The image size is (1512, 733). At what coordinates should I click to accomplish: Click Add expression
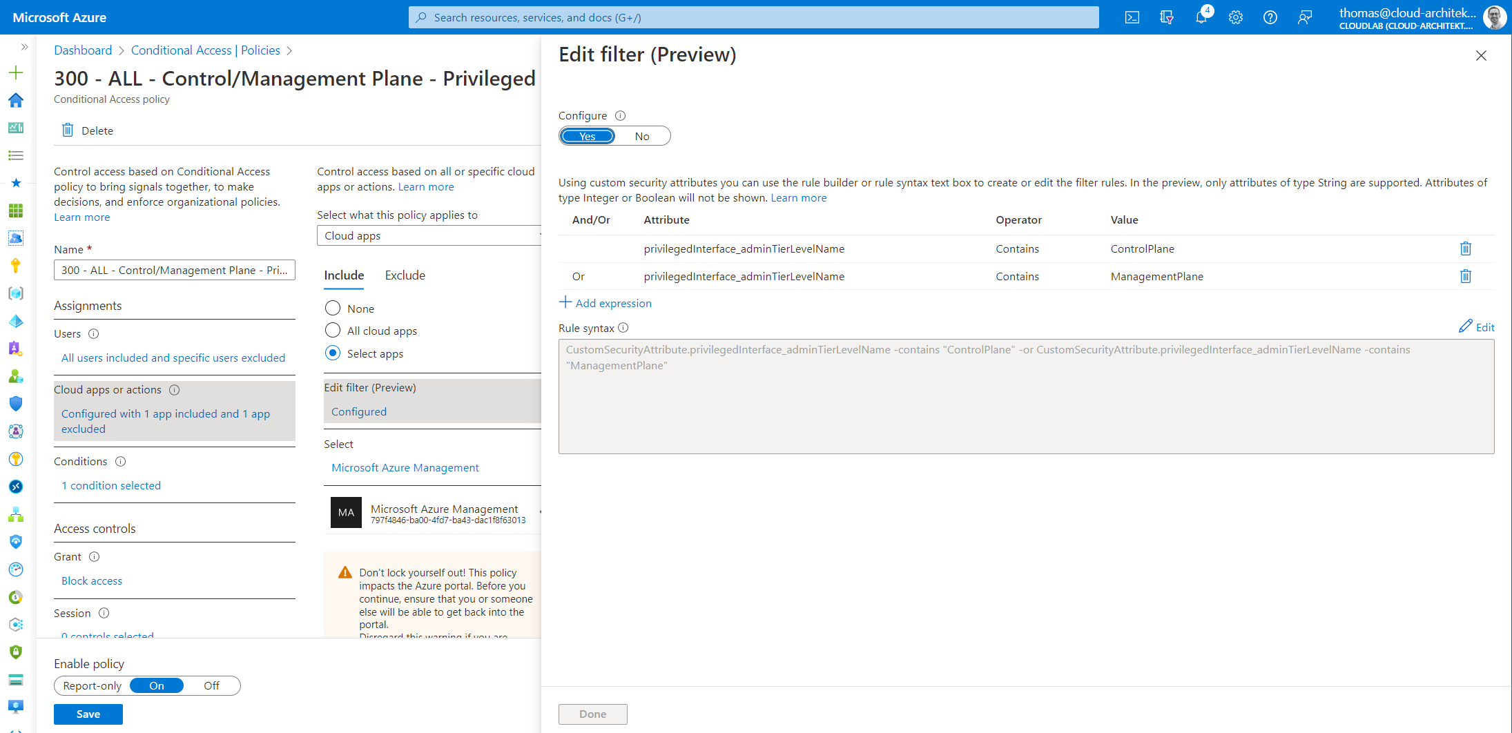(605, 303)
